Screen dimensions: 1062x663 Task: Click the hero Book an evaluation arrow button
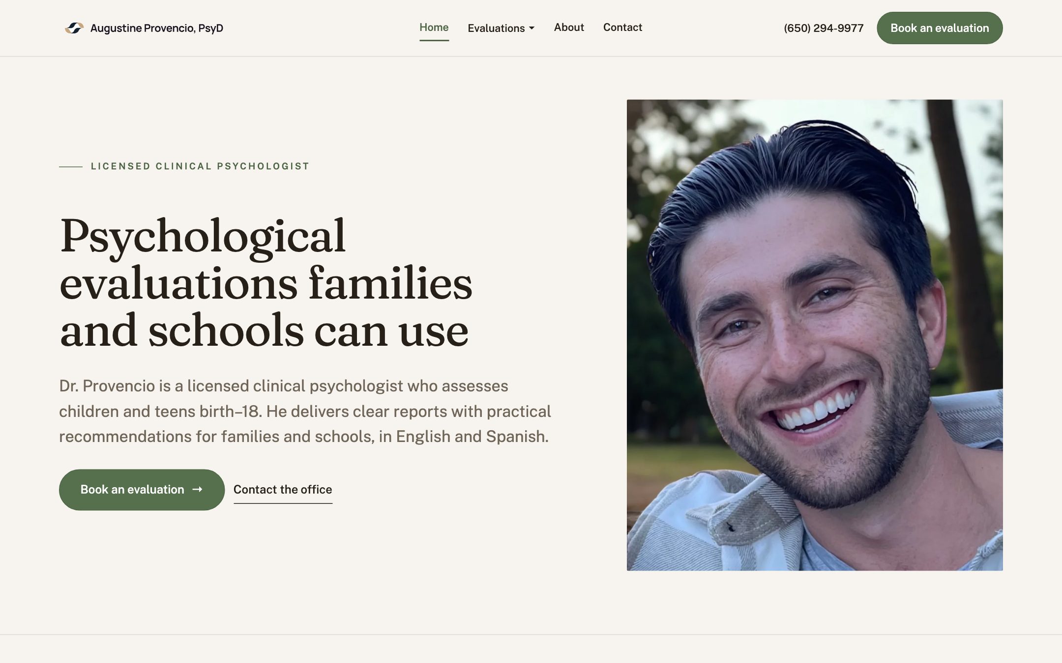pos(142,490)
